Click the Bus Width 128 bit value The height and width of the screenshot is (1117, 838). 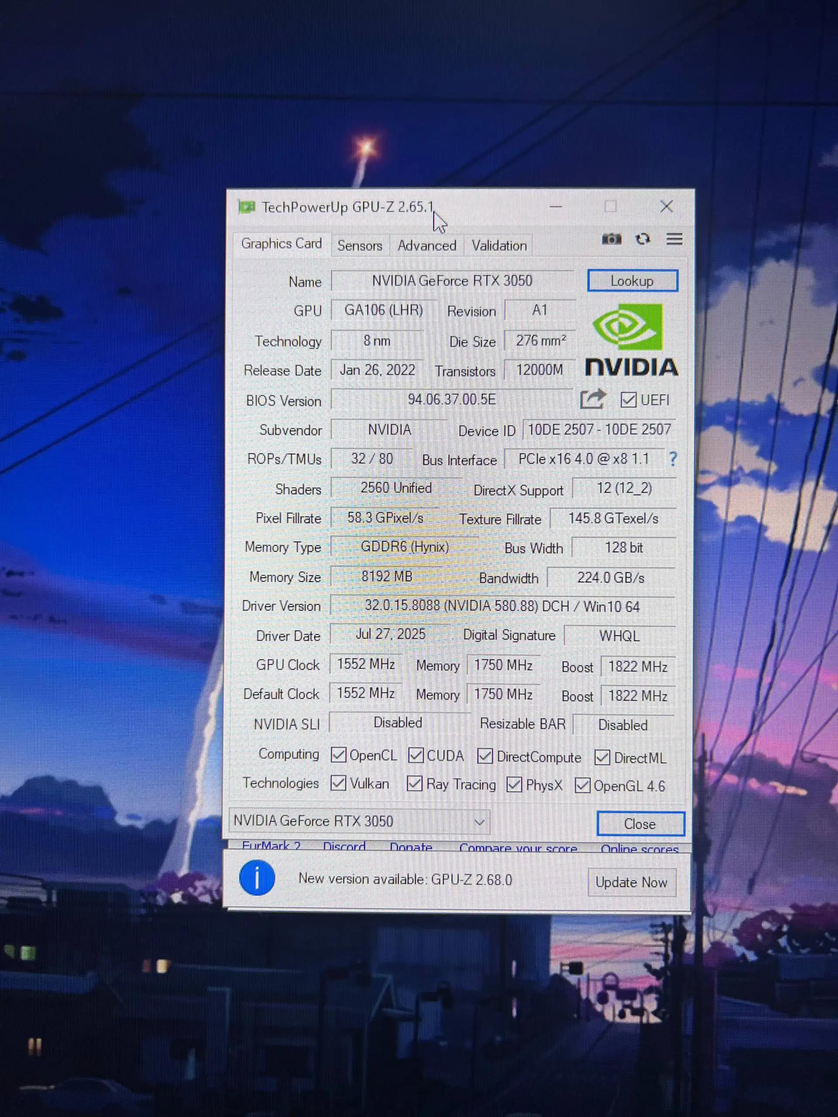(x=624, y=548)
